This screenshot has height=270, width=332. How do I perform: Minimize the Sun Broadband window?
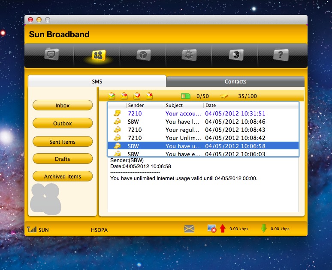point(39,20)
